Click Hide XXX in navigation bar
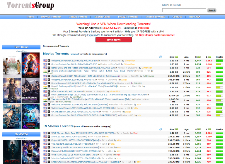This screenshot has width=225, height=164. pyautogui.click(x=195, y=17)
